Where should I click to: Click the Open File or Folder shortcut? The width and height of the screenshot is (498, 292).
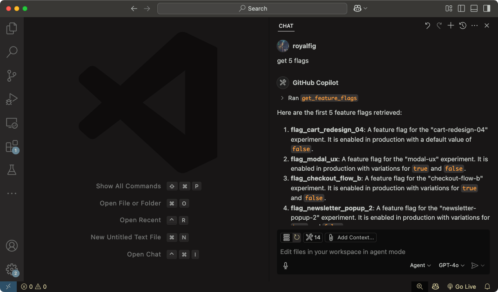pos(144,203)
